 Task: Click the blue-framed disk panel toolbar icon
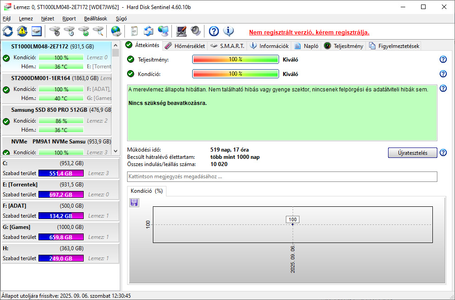[37, 31]
